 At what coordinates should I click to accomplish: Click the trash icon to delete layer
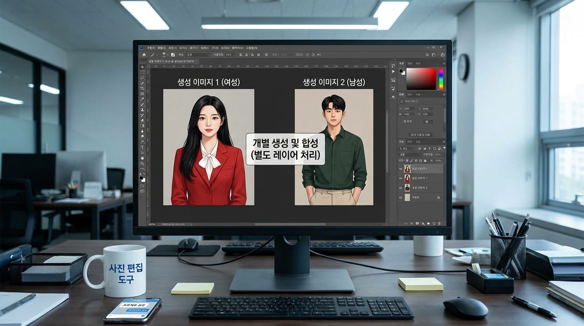click(439, 223)
